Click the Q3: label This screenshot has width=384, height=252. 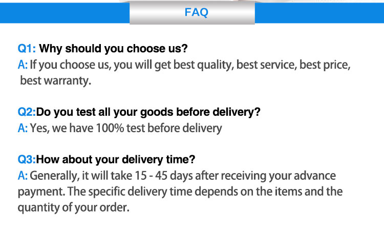27,159
